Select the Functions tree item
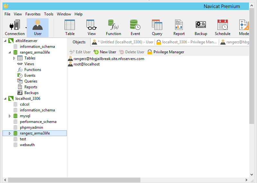 click(x=33, y=70)
